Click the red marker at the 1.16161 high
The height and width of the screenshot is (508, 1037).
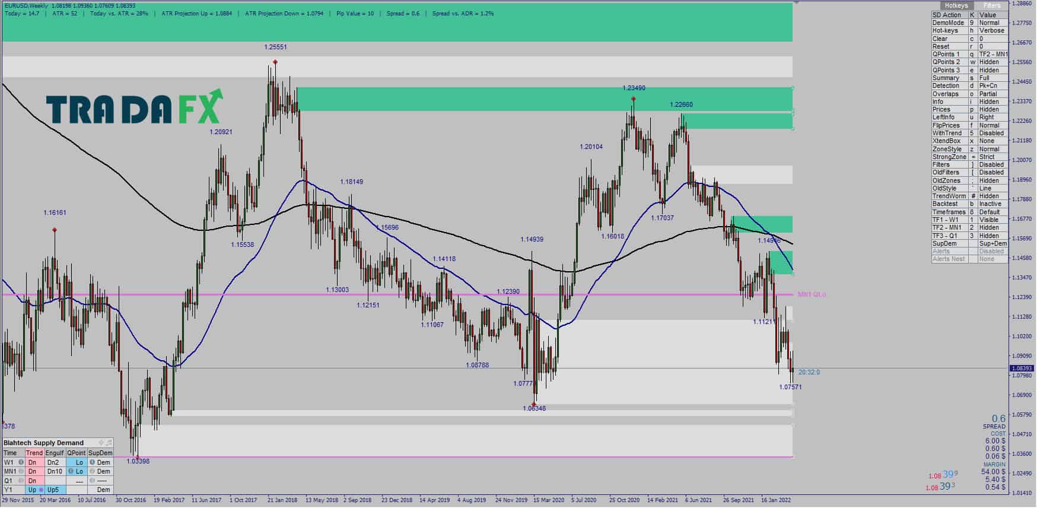point(55,230)
